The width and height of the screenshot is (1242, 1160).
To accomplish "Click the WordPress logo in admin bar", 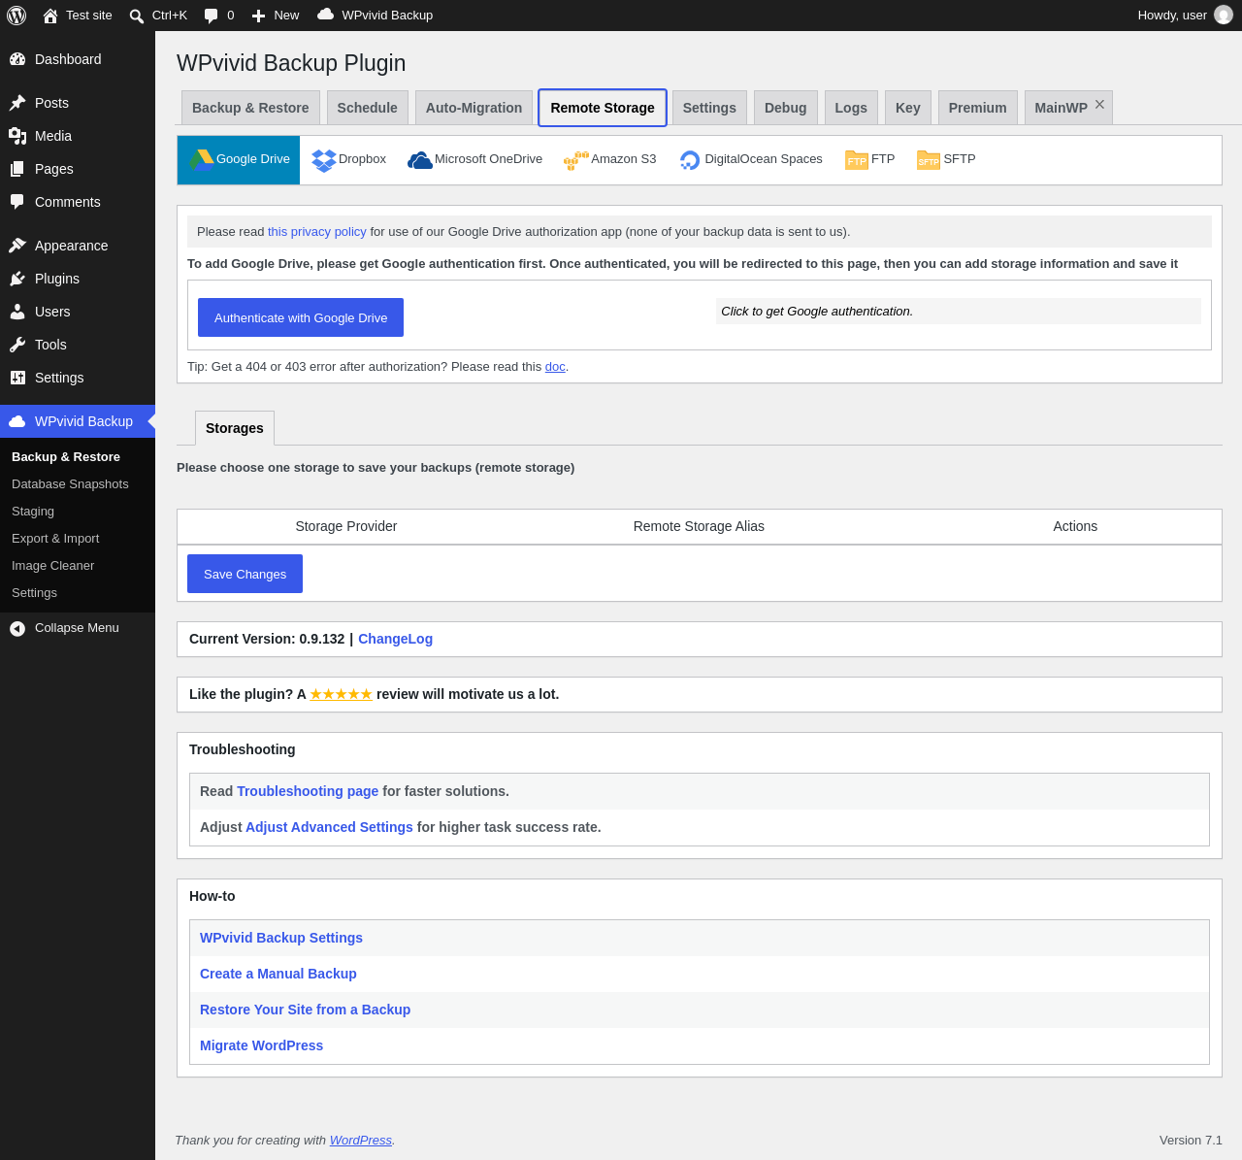I will (x=16, y=16).
